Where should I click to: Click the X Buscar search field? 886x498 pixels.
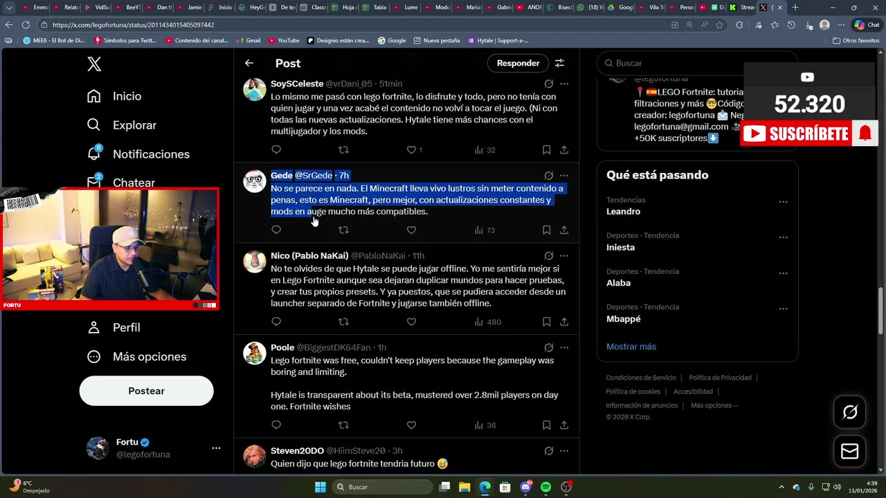698,63
